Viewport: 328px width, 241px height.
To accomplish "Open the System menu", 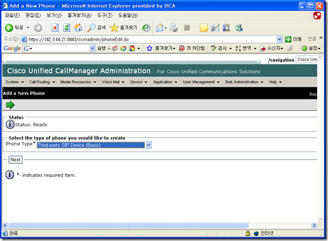I will 15,82.
